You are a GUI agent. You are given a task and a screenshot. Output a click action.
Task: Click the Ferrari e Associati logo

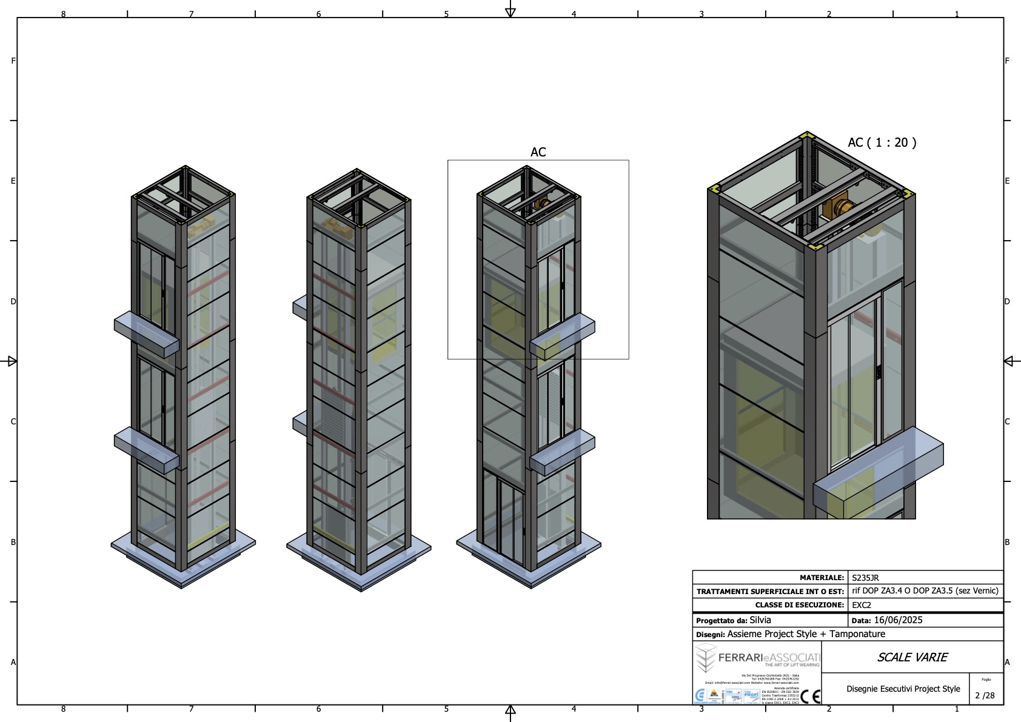758,658
